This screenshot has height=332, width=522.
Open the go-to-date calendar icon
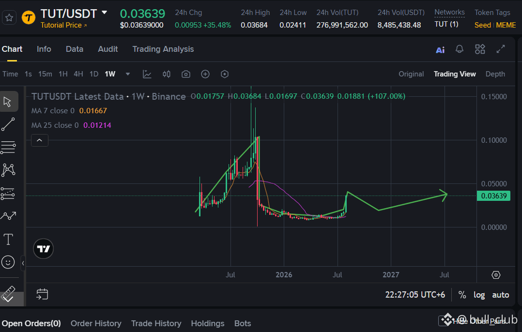pyautogui.click(x=42, y=294)
